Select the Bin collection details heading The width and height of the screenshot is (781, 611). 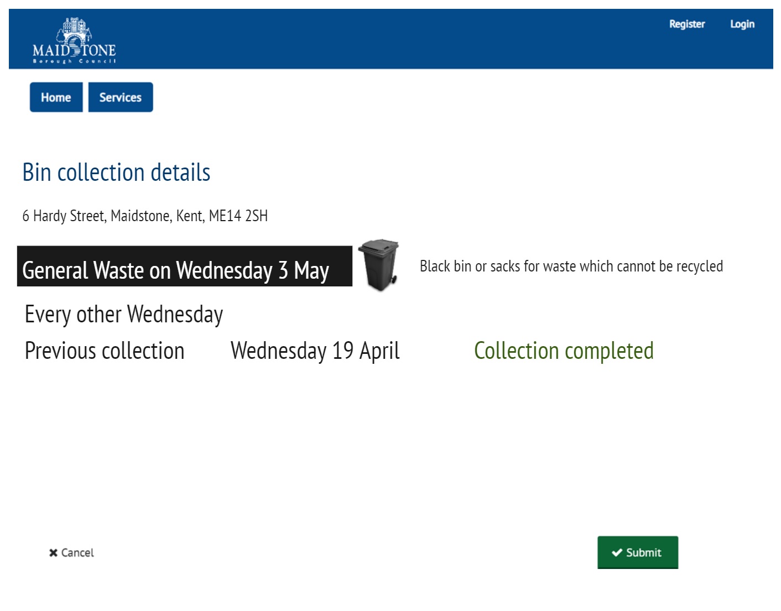click(116, 173)
